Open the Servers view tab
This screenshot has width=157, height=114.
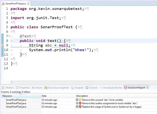tap(37, 88)
